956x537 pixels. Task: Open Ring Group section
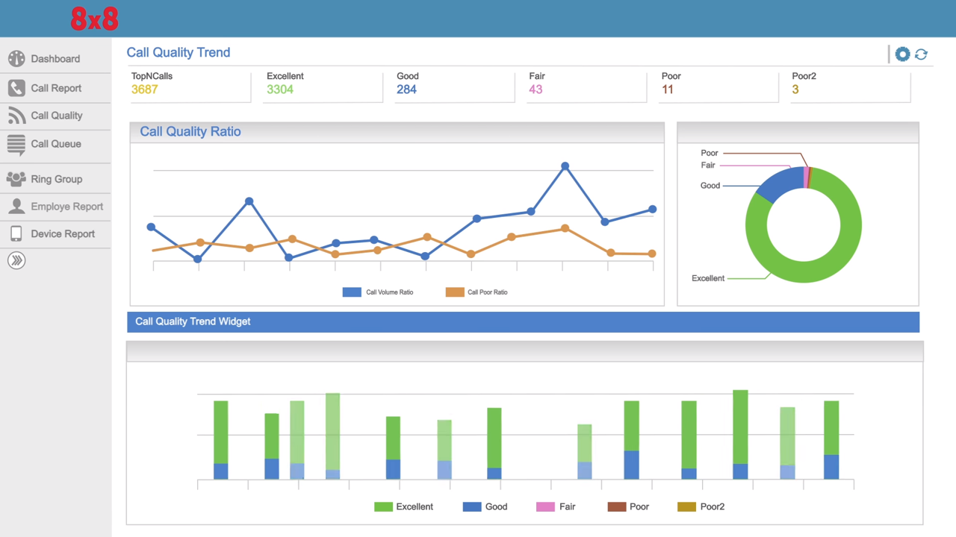pos(55,179)
